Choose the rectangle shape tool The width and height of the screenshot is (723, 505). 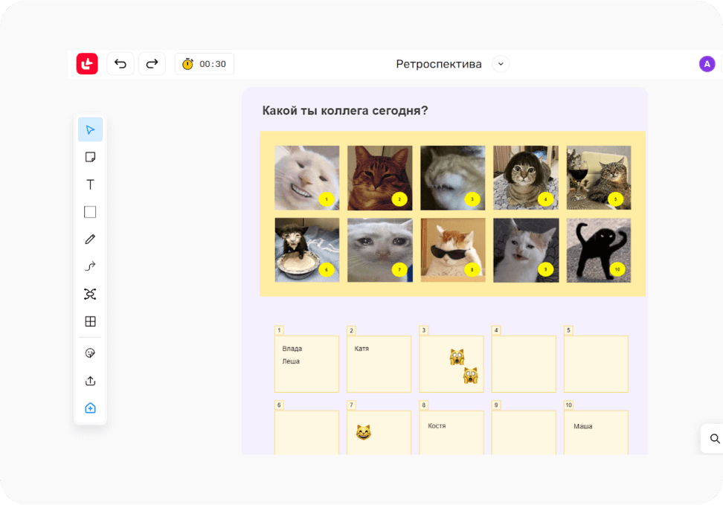(90, 212)
